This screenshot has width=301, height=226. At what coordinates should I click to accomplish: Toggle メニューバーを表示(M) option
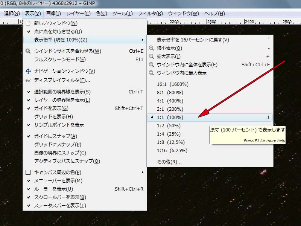[x=85, y=181]
